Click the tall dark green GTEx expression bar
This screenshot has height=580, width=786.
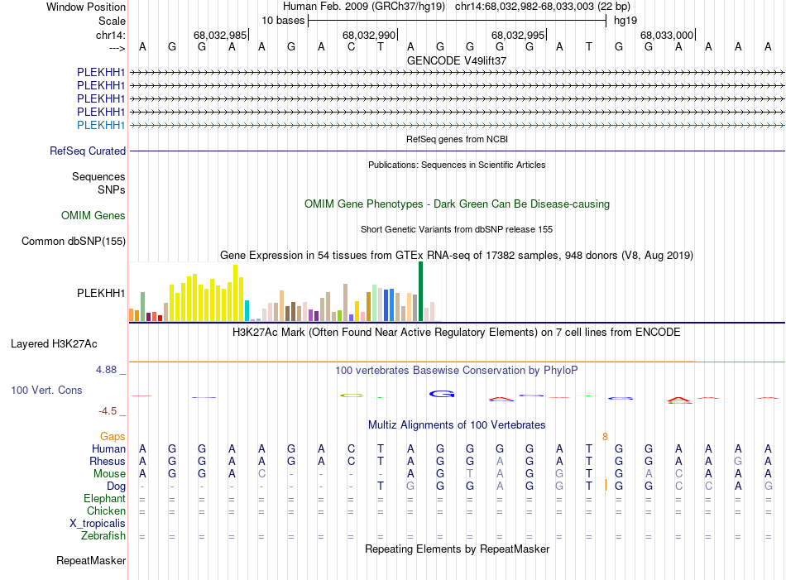click(x=420, y=290)
